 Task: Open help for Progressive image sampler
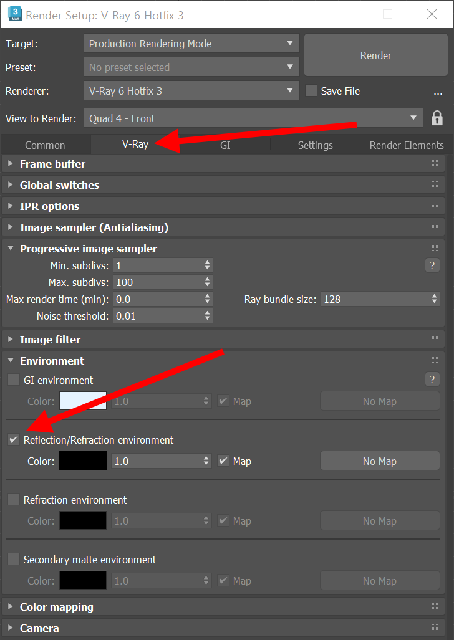tap(432, 265)
